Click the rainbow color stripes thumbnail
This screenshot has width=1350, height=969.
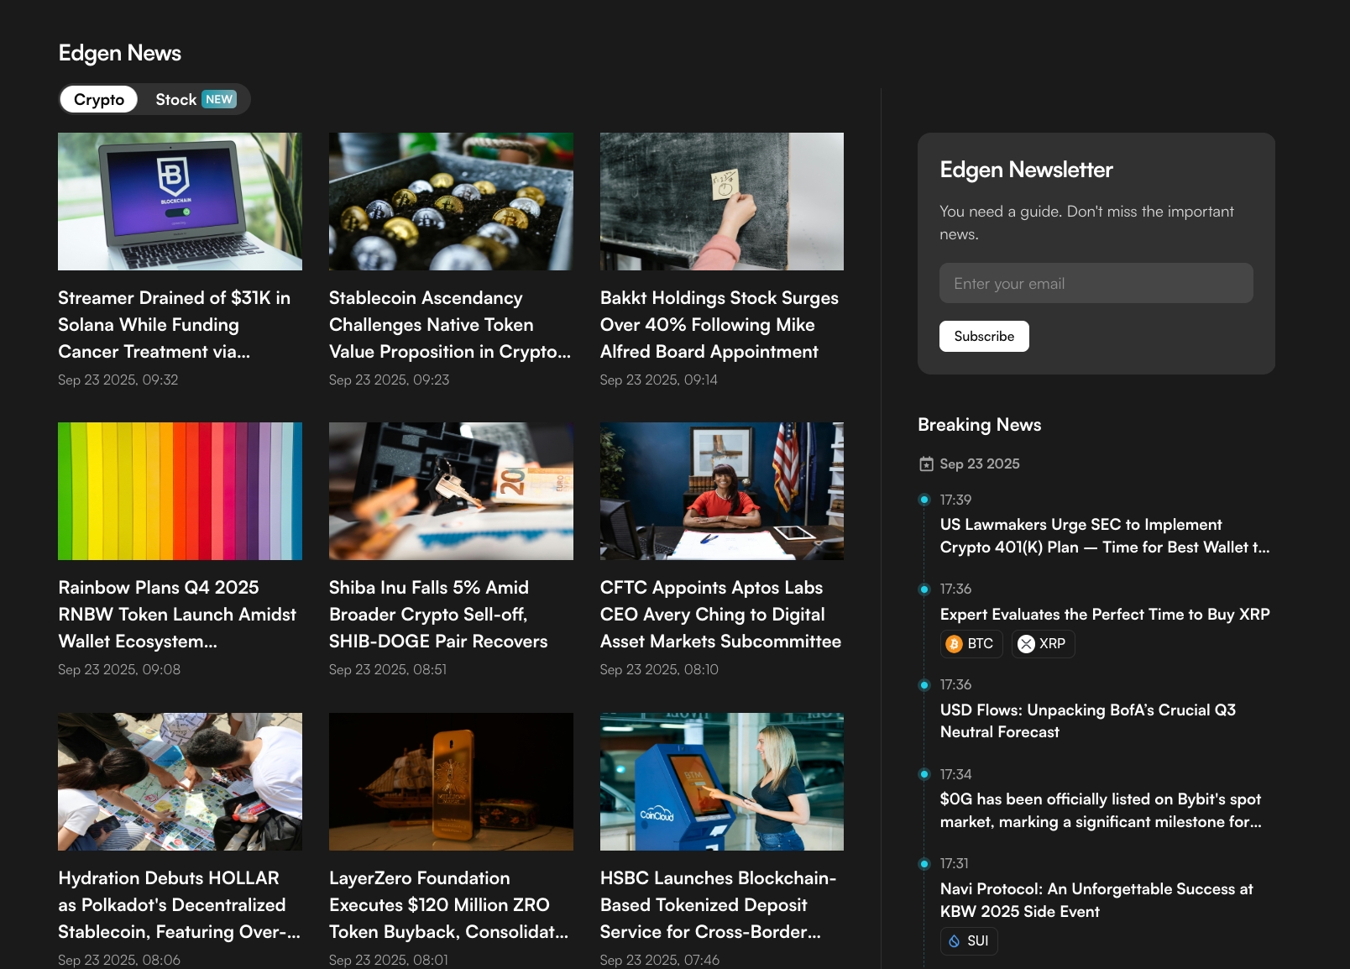pyautogui.click(x=180, y=491)
